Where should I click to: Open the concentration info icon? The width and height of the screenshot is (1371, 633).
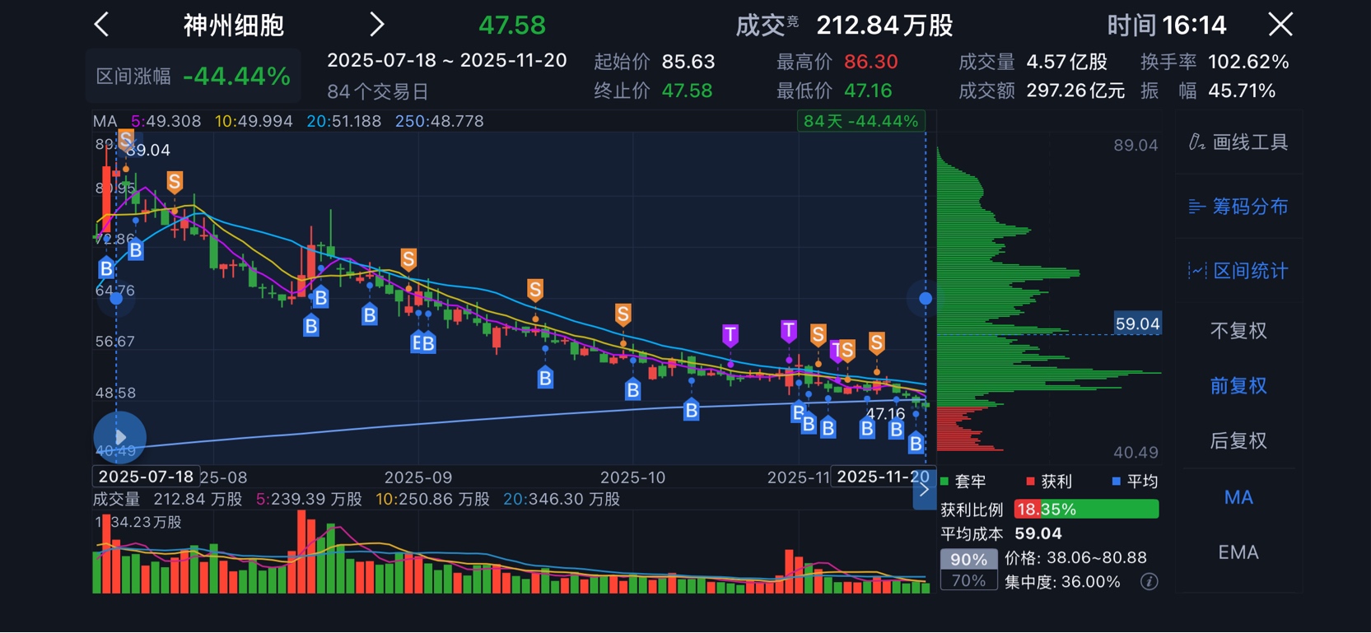click(x=1149, y=582)
